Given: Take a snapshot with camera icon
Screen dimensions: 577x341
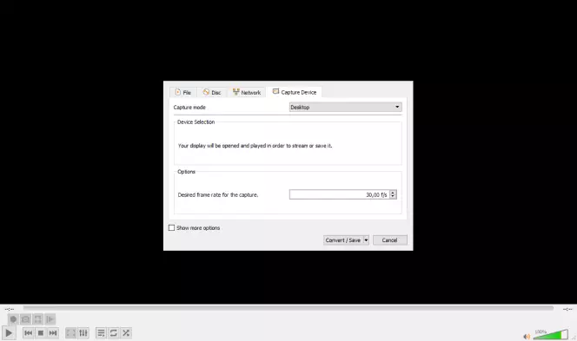Looking at the screenshot, I should pyautogui.click(x=25, y=319).
